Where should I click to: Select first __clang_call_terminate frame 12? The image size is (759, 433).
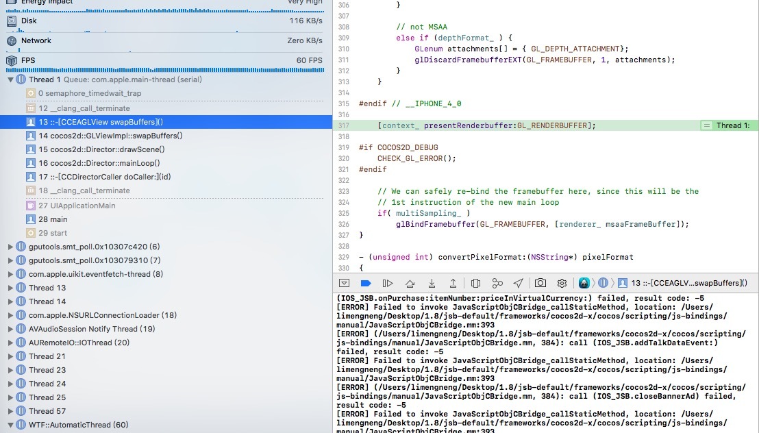166,108
